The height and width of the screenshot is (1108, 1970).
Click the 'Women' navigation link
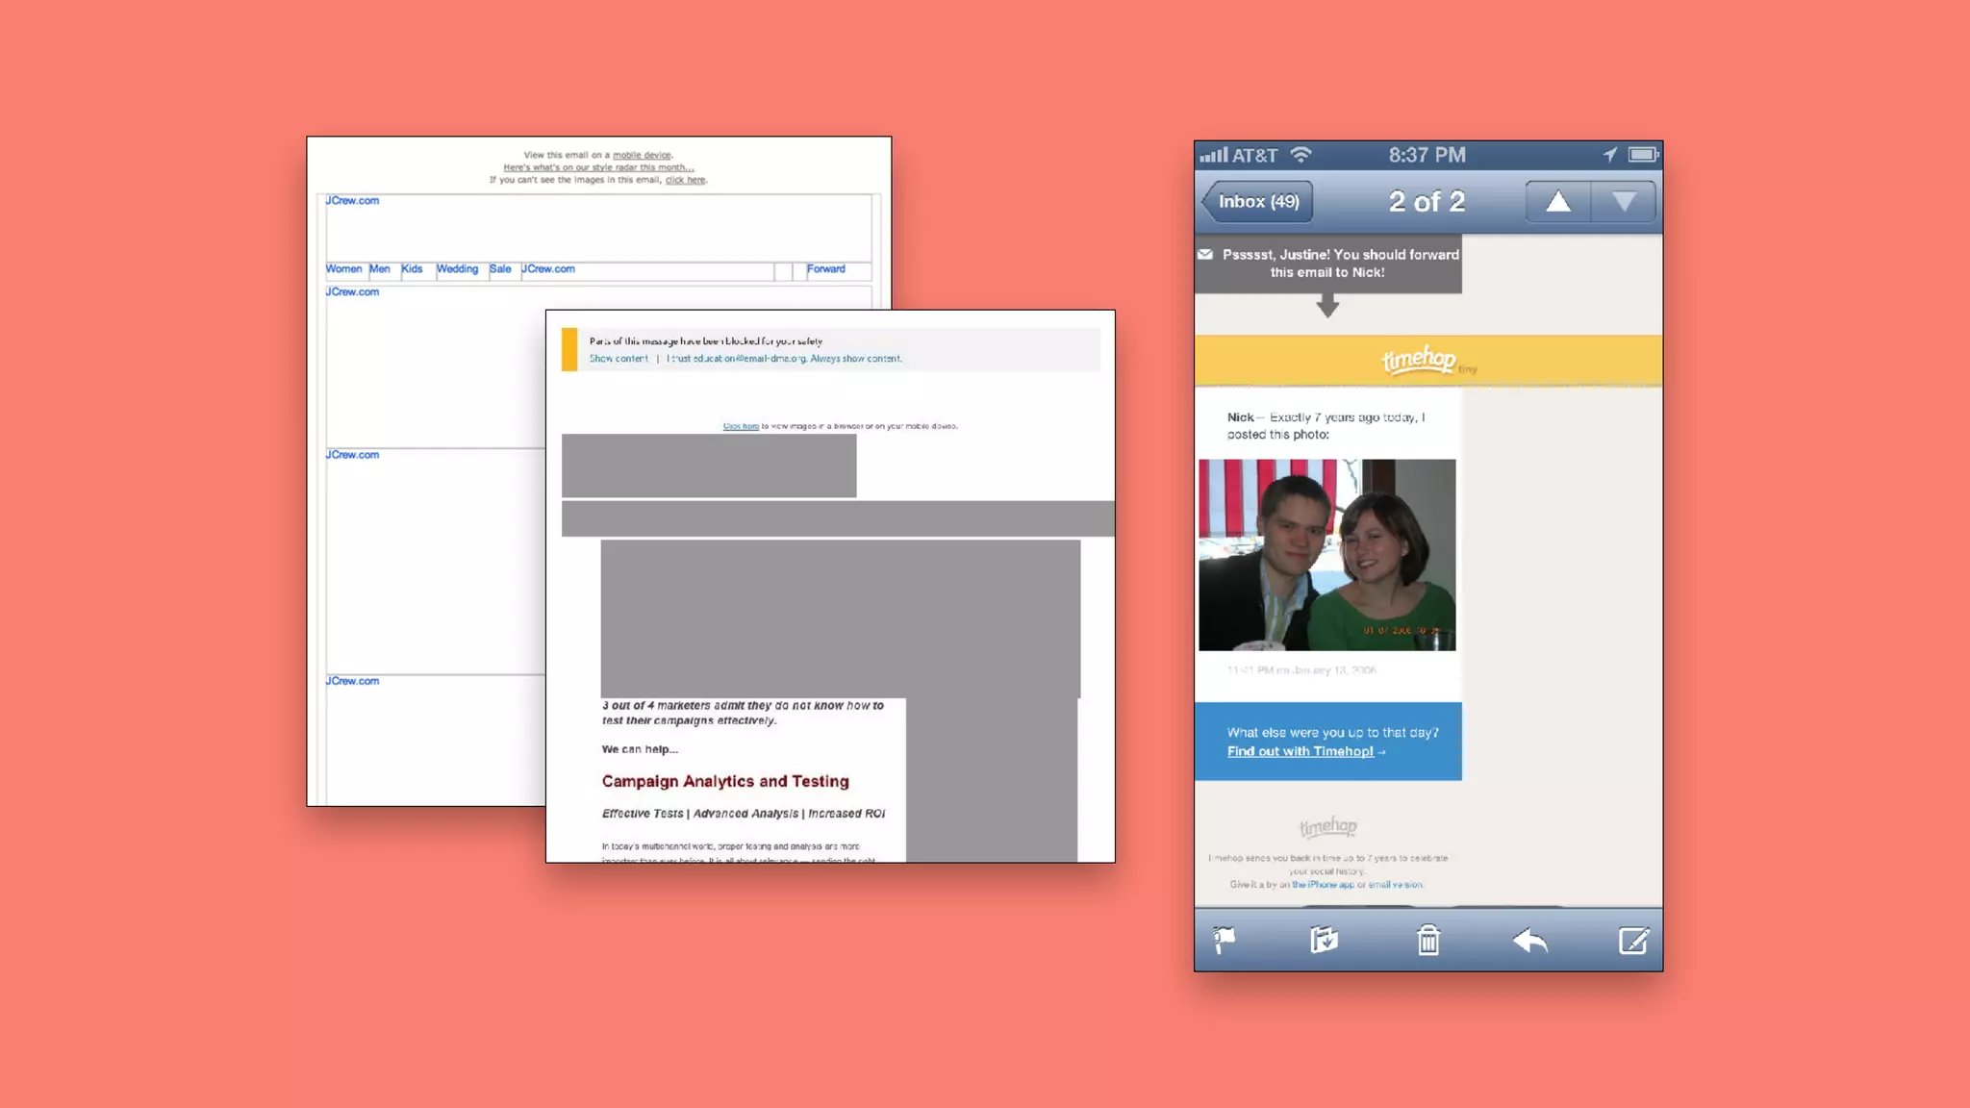(343, 269)
